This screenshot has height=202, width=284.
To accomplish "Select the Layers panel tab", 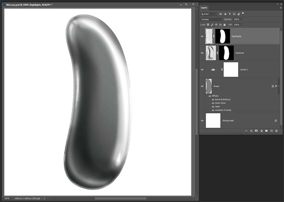I will pos(204,8).
